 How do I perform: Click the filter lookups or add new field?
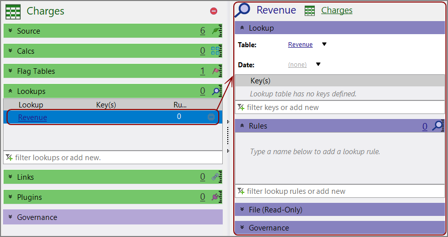(x=113, y=158)
